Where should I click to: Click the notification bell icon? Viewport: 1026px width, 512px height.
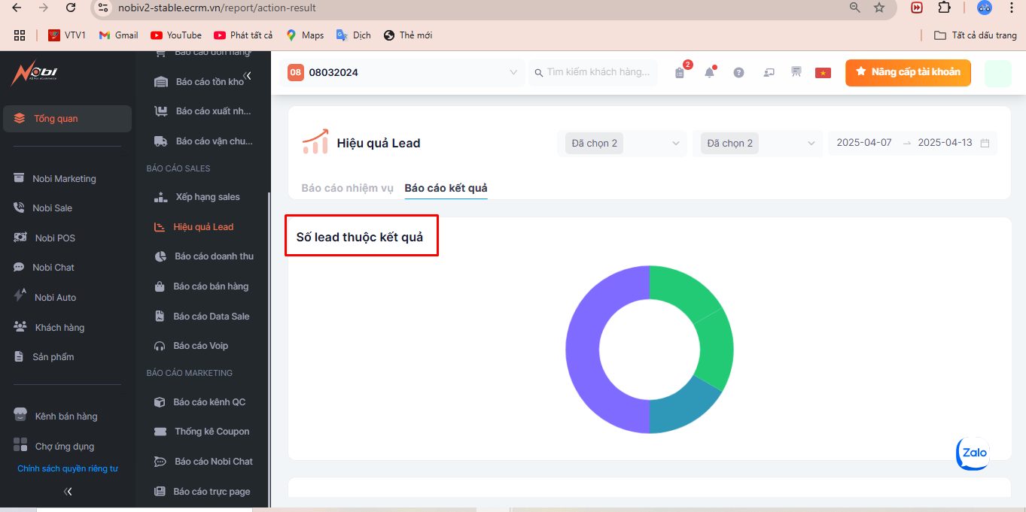[709, 73]
